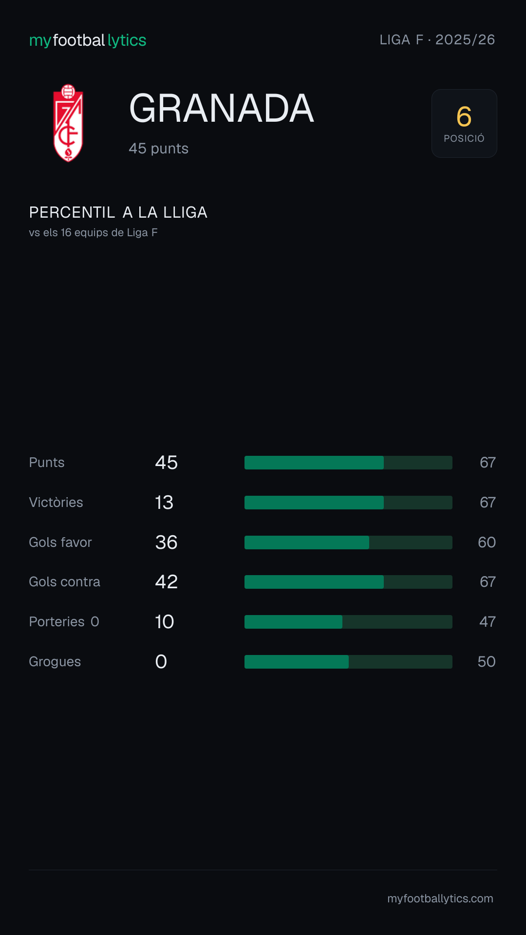
Task: Click the Gols favor percentile bar
Action: point(348,542)
